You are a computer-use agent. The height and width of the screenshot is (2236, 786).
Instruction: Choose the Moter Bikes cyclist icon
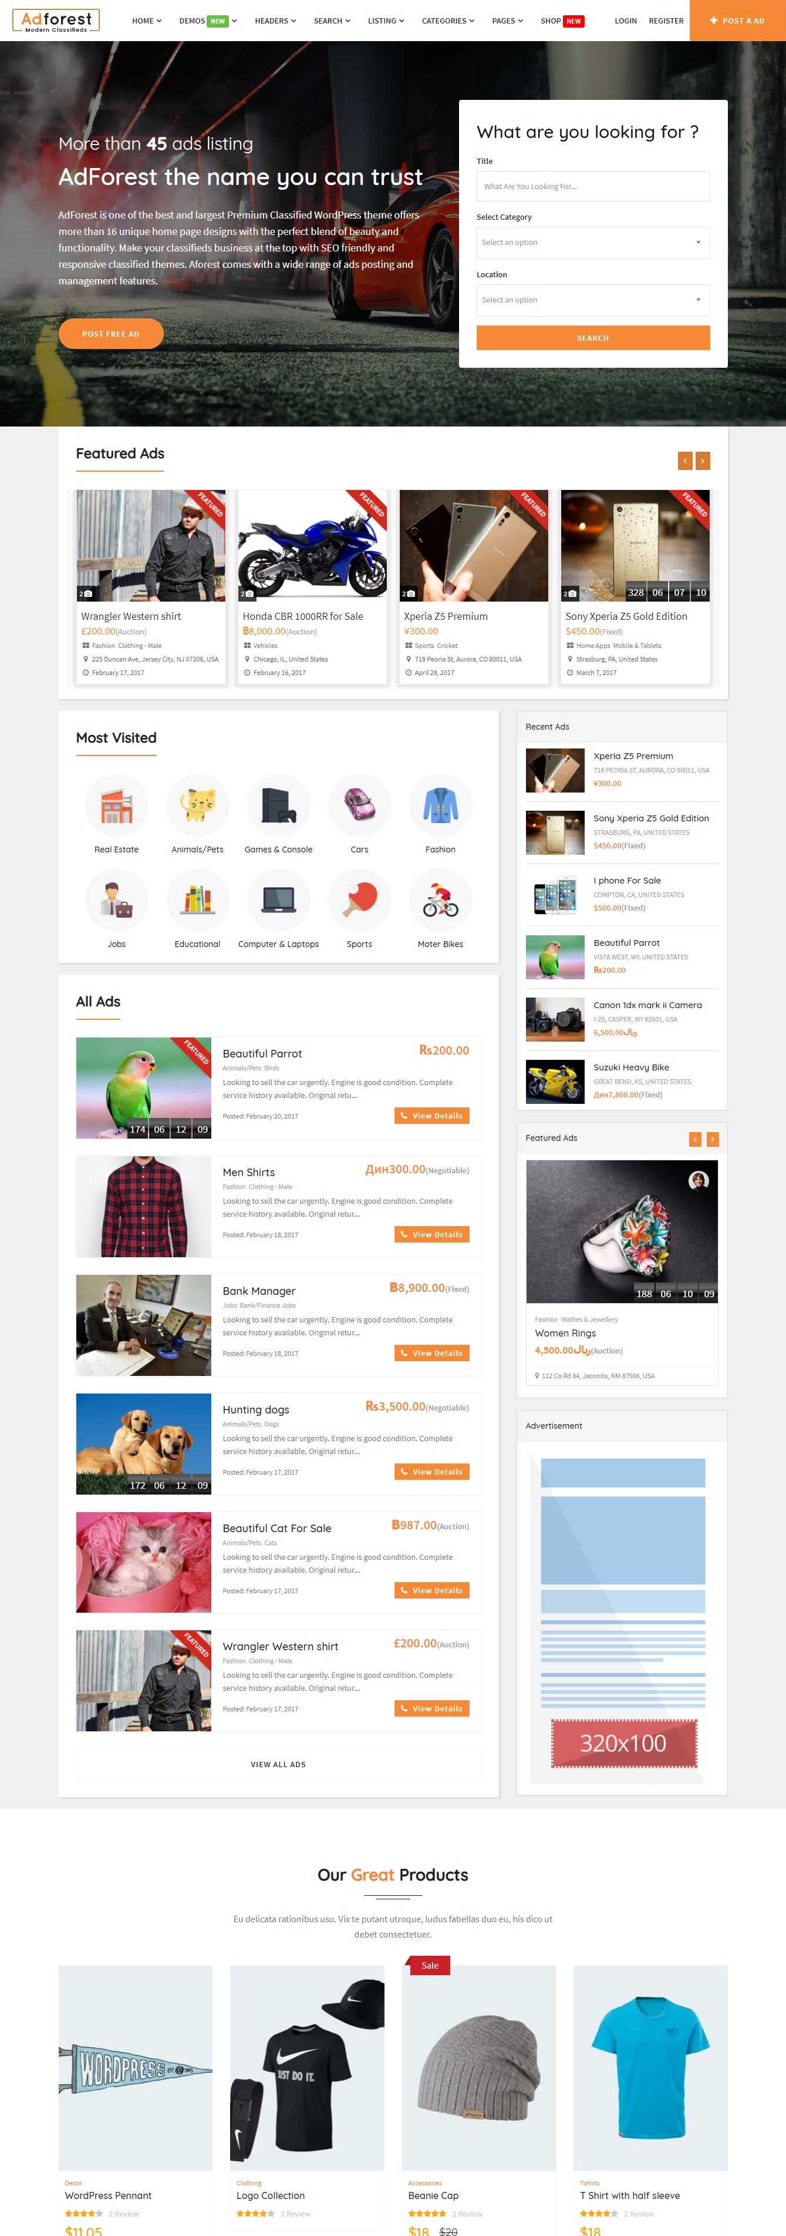click(441, 899)
